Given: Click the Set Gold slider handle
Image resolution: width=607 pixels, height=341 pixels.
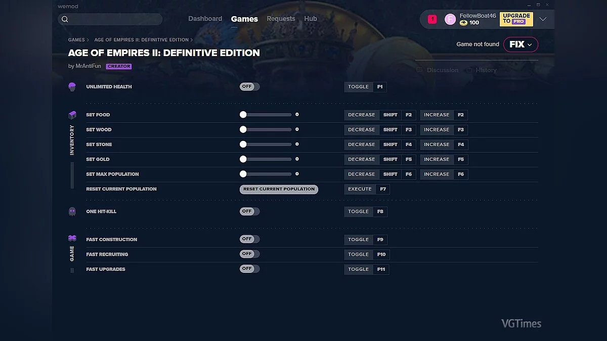Looking at the screenshot, I should (243, 159).
